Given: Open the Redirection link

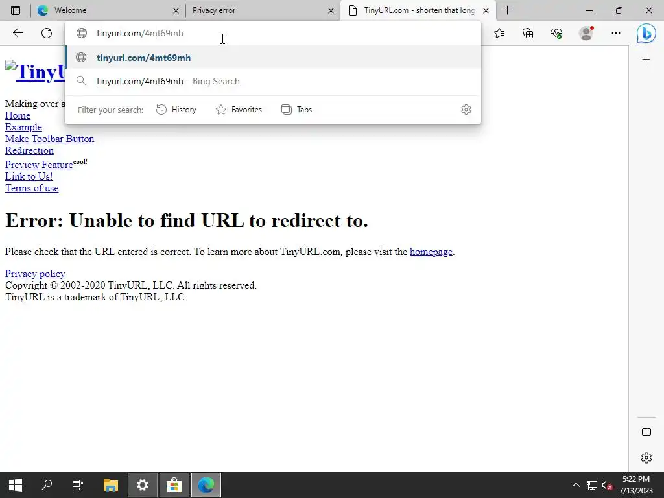Looking at the screenshot, I should [30, 150].
